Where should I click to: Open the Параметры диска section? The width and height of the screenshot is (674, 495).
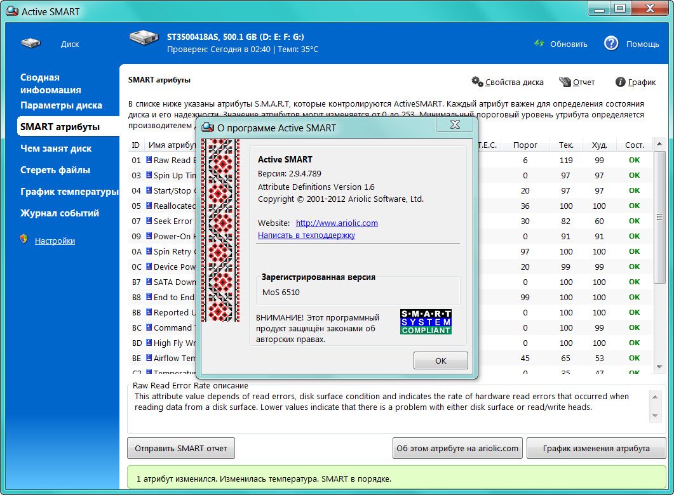pyautogui.click(x=62, y=105)
